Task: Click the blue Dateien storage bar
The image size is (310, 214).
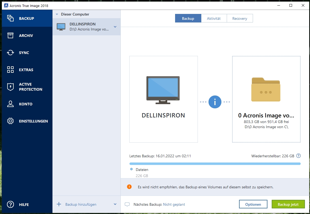Action: coord(215,164)
